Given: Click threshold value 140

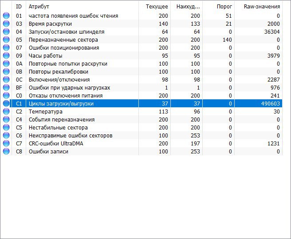Looking at the screenshot, I should click(227, 40).
